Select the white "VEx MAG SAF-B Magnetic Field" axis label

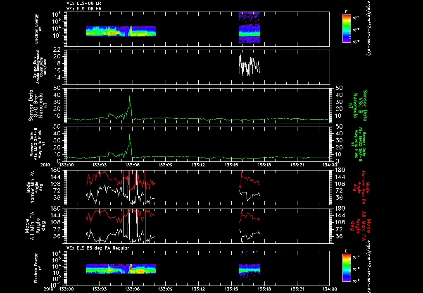coord(38,144)
